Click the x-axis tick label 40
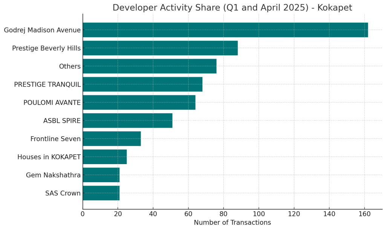386x230 pixels. point(153,214)
